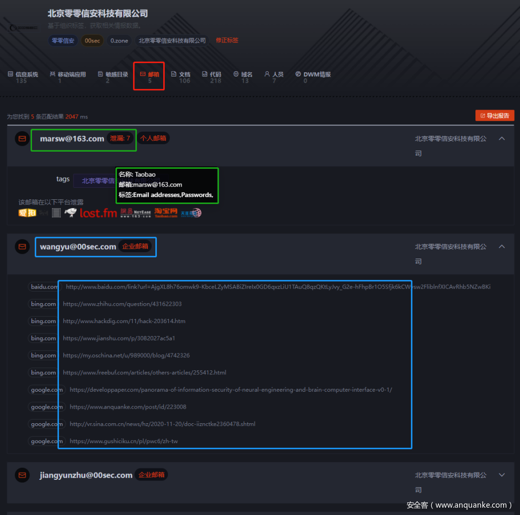Click the jiangyunzhu@00sec.com email address
The height and width of the screenshot is (515, 520).
pos(86,476)
